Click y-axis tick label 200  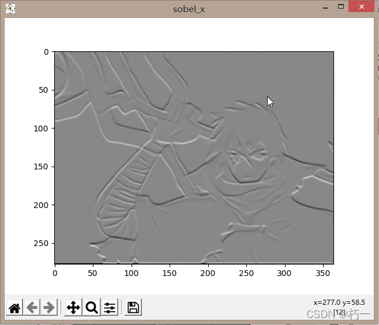(41, 205)
